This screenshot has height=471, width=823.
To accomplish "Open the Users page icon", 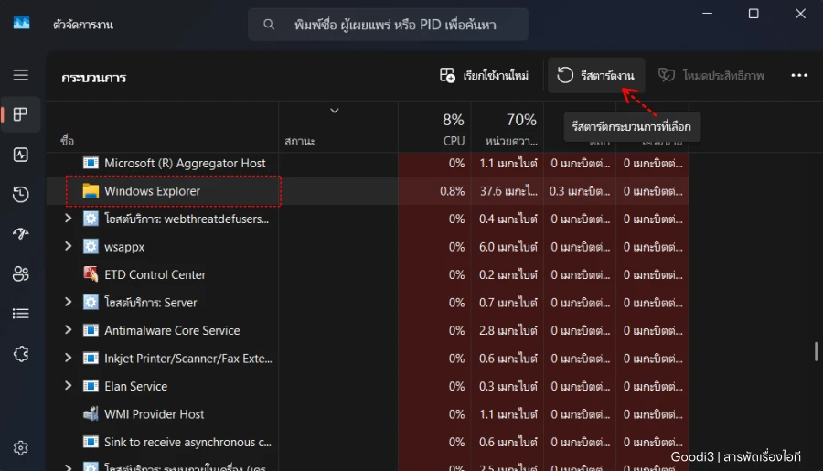I will pyautogui.click(x=21, y=273).
